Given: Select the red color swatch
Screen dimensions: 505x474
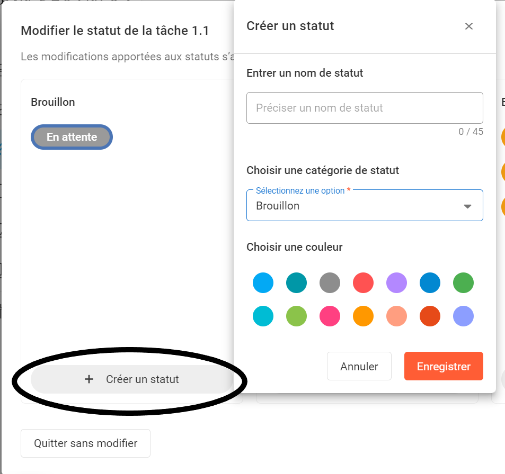Looking at the screenshot, I should tap(363, 283).
